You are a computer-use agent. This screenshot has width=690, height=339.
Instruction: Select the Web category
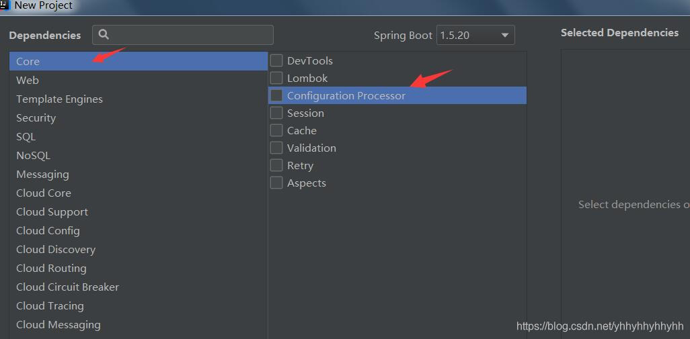click(28, 80)
